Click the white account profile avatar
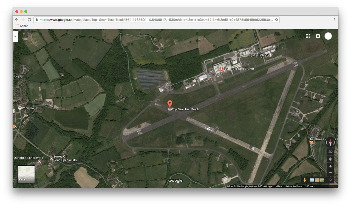 coord(328,36)
